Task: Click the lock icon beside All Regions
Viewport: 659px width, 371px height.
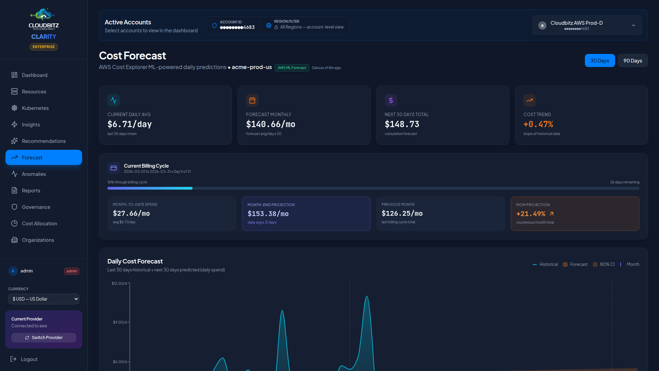Action: click(276, 27)
